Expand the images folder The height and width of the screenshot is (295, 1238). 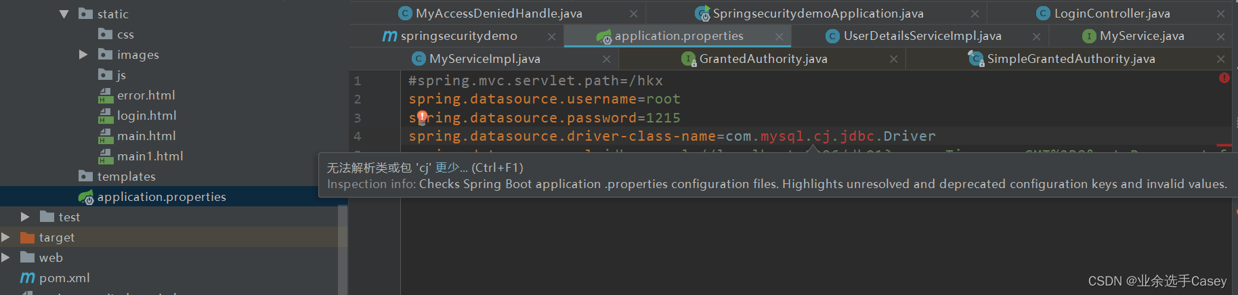pyautogui.click(x=83, y=54)
